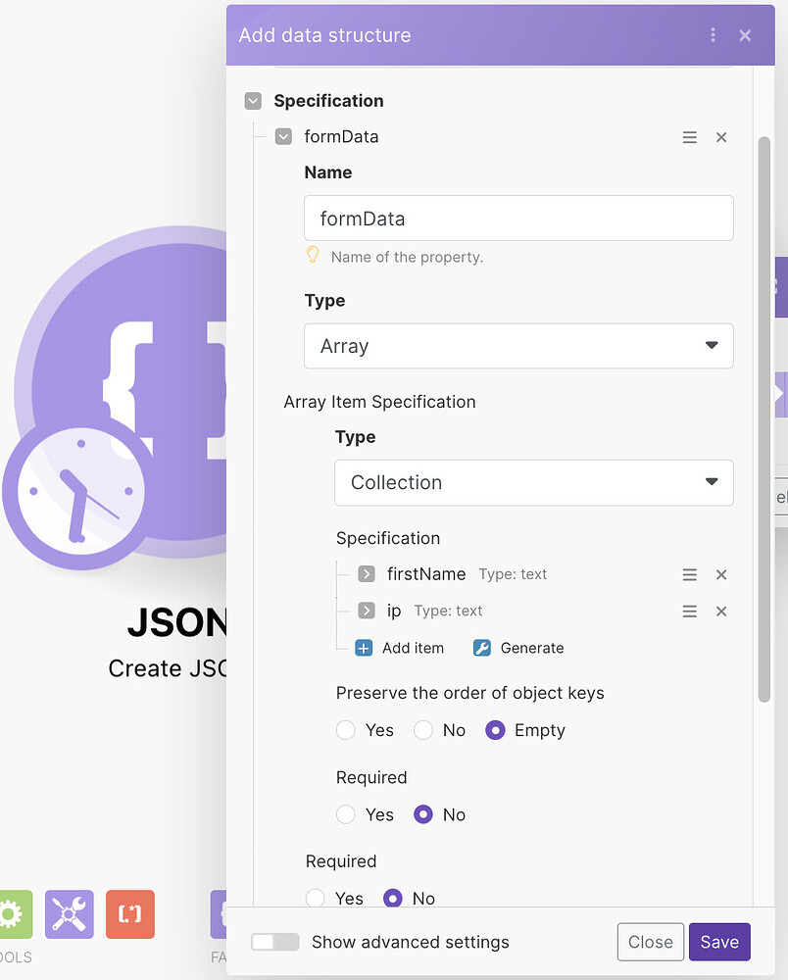Click the Name input field
The width and height of the screenshot is (788, 980).
click(518, 219)
